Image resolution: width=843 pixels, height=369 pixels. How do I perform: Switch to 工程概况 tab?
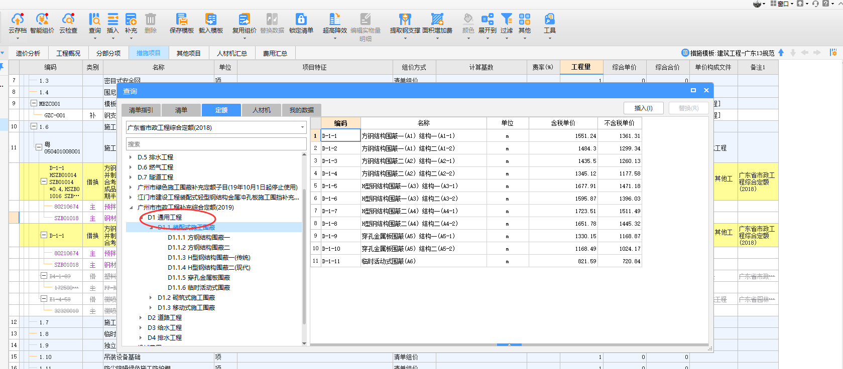point(68,53)
